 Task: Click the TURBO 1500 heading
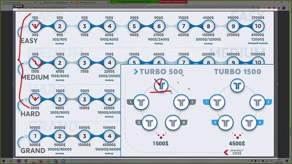coord(237,72)
